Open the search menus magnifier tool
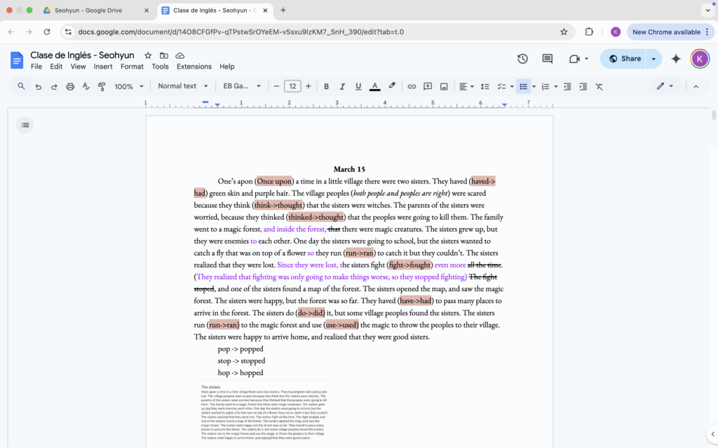 tap(21, 86)
